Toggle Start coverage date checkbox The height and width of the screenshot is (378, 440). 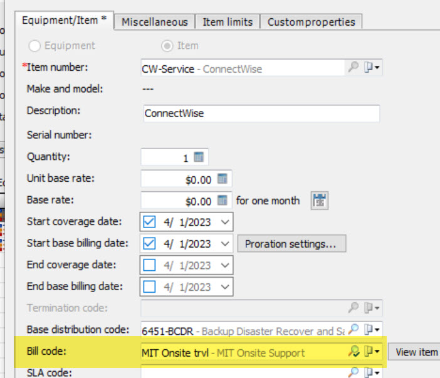[149, 222]
